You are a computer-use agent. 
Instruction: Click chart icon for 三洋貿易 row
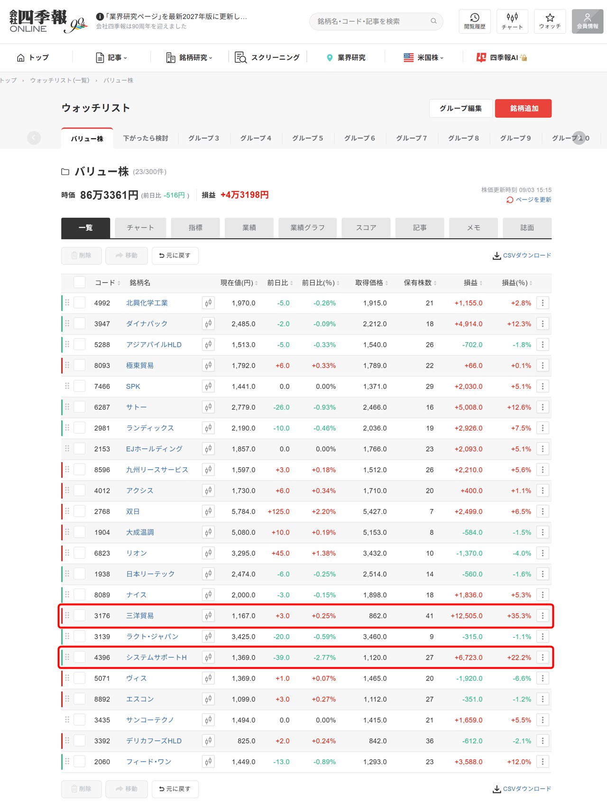click(208, 616)
